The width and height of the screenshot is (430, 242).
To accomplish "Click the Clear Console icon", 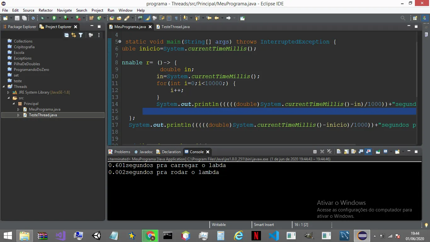I will [x=339, y=152].
